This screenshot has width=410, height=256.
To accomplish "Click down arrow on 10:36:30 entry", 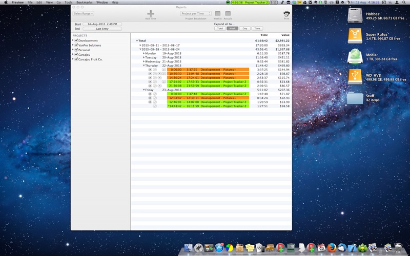I will [163, 74].
